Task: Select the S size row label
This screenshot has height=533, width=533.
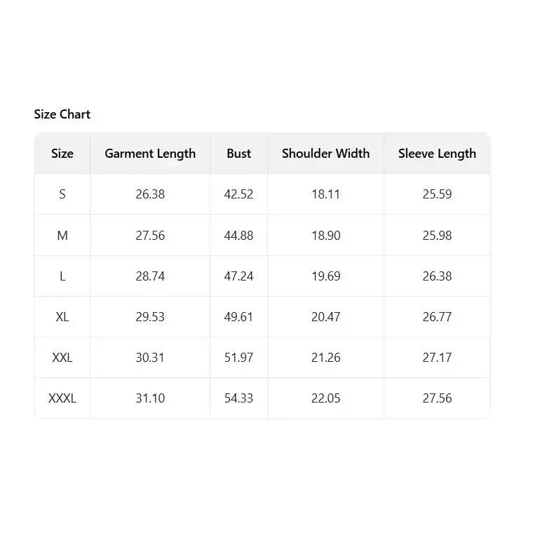Action: (x=62, y=194)
